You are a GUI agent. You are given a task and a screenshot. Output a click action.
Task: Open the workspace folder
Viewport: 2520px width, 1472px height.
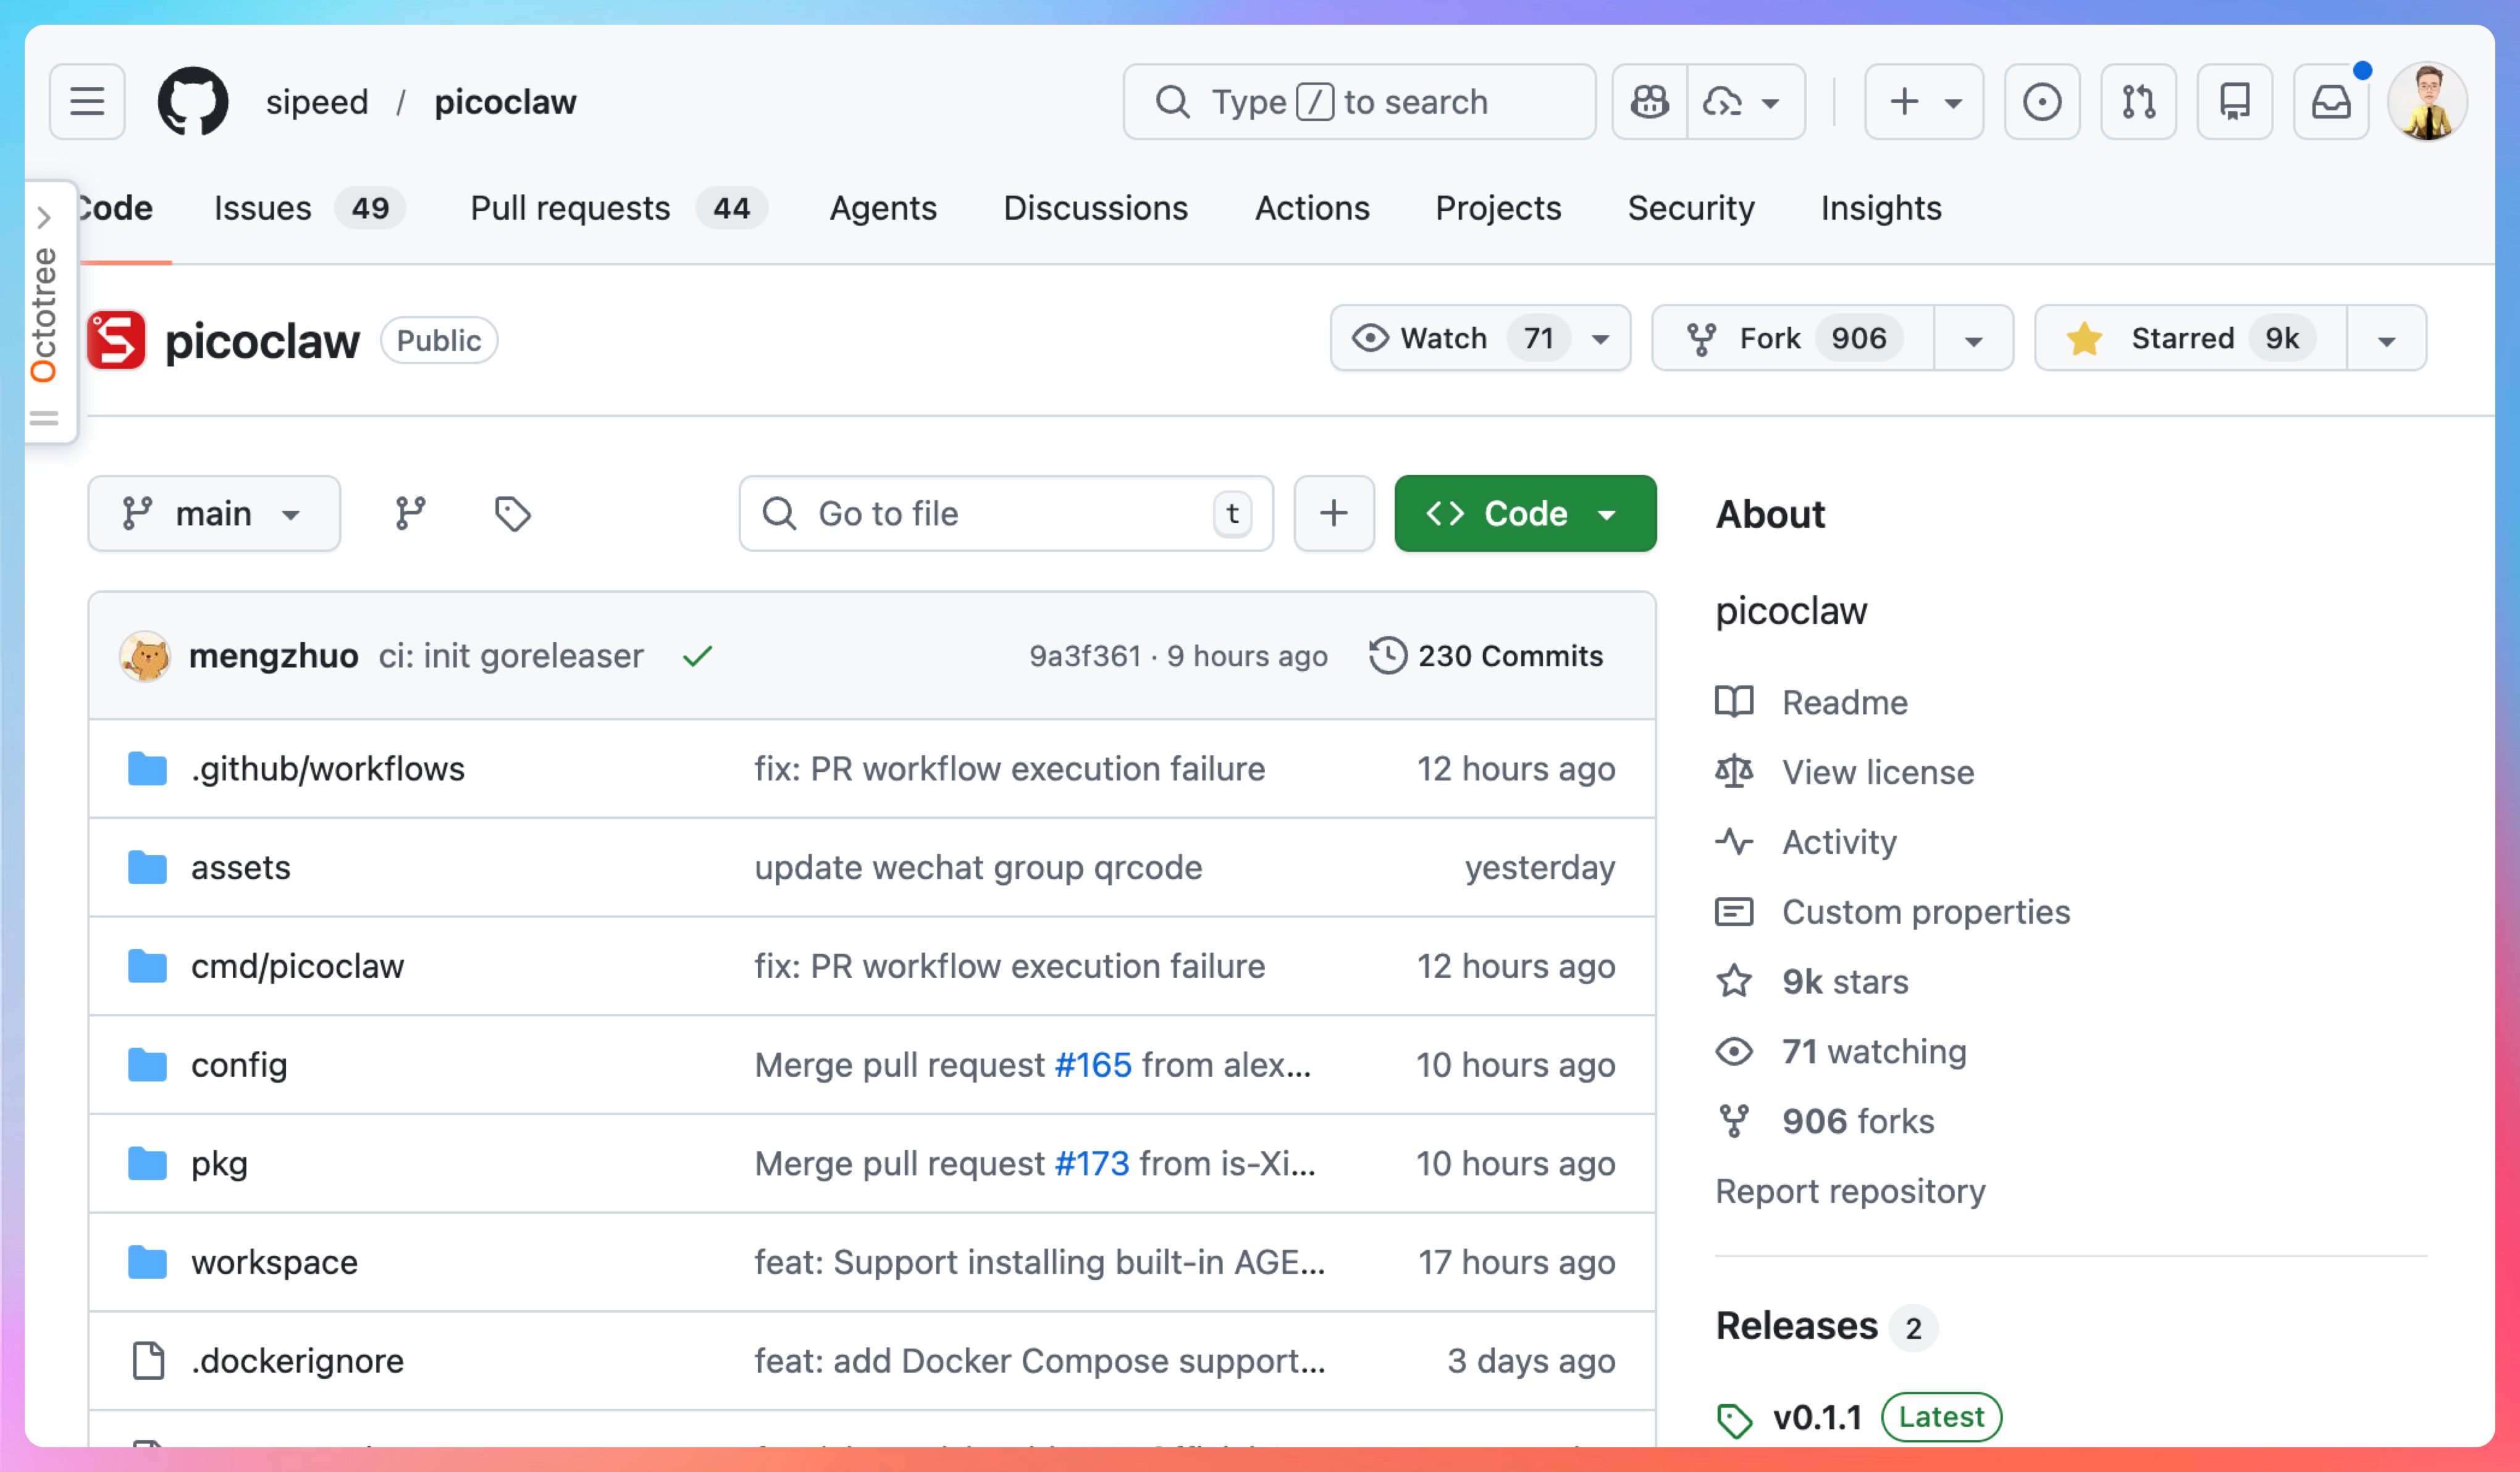[x=274, y=1262]
